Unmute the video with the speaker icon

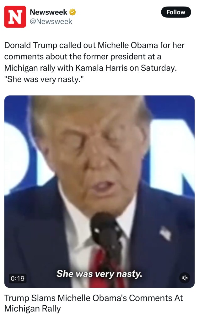coord(185,278)
